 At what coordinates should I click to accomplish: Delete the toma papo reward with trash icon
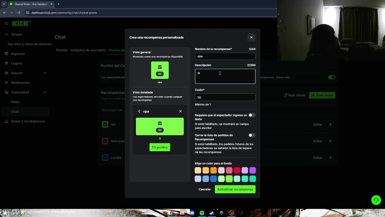click(330, 141)
